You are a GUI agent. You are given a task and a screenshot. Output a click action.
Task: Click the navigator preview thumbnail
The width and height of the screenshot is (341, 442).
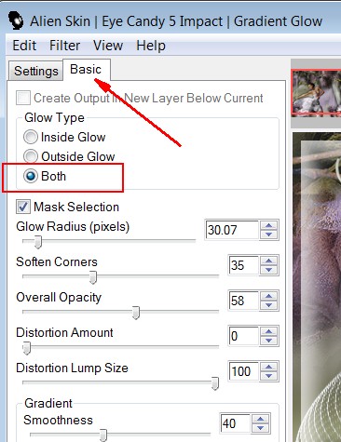coord(316,93)
